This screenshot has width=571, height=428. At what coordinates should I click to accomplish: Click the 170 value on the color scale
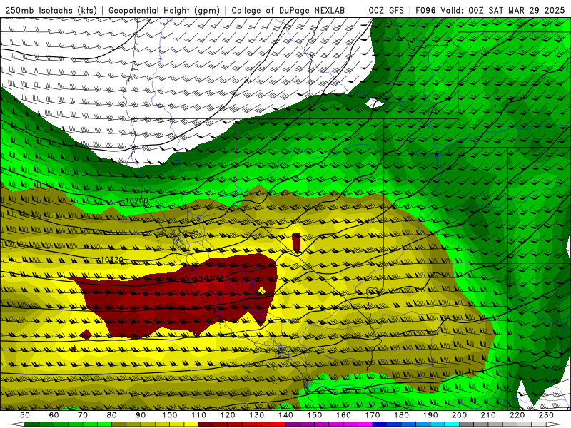[373, 415]
